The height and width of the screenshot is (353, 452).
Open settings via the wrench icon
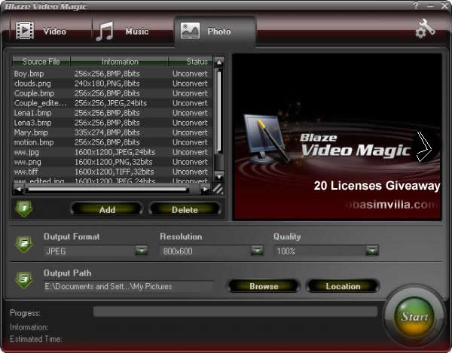[x=426, y=29]
